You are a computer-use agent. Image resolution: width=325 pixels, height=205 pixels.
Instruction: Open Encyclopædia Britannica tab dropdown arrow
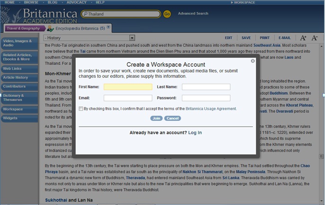point(108,27)
